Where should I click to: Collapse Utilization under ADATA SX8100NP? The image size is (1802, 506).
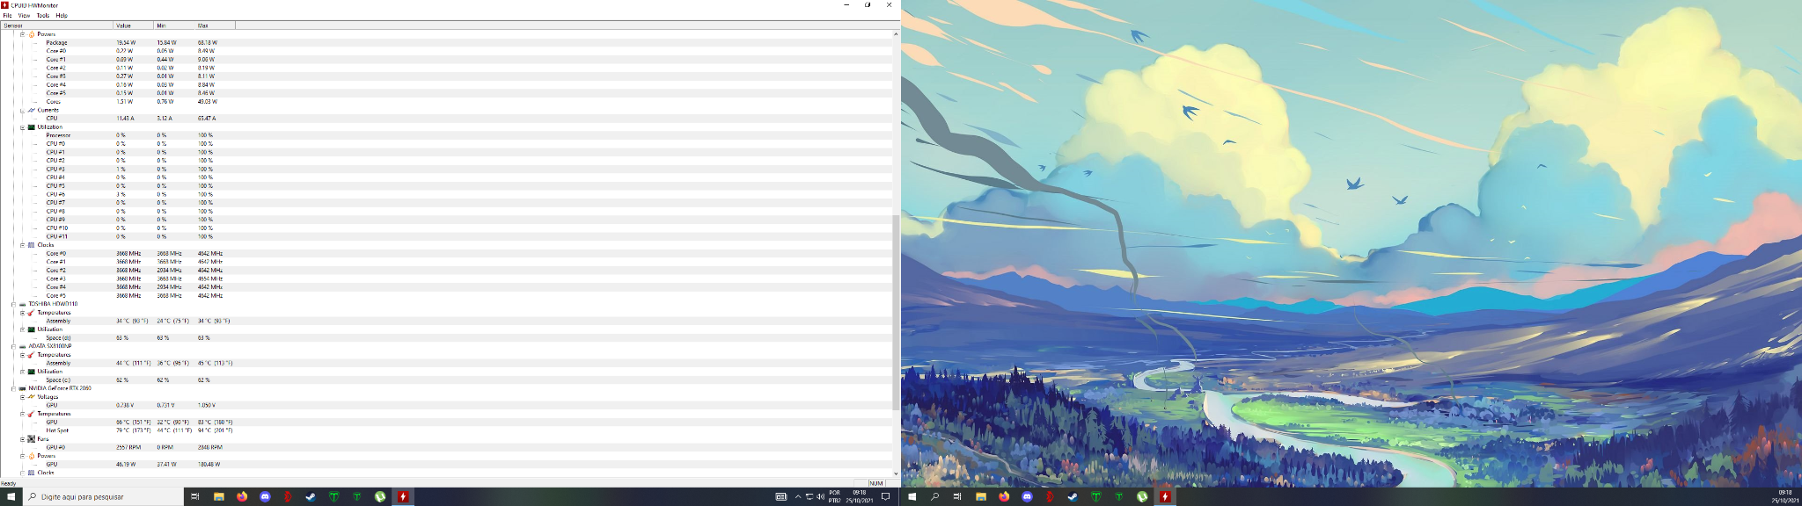click(23, 372)
